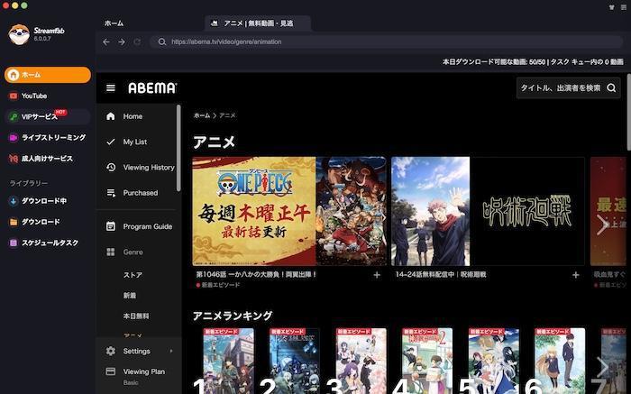Open ダウンロード中 library section

(x=48, y=201)
